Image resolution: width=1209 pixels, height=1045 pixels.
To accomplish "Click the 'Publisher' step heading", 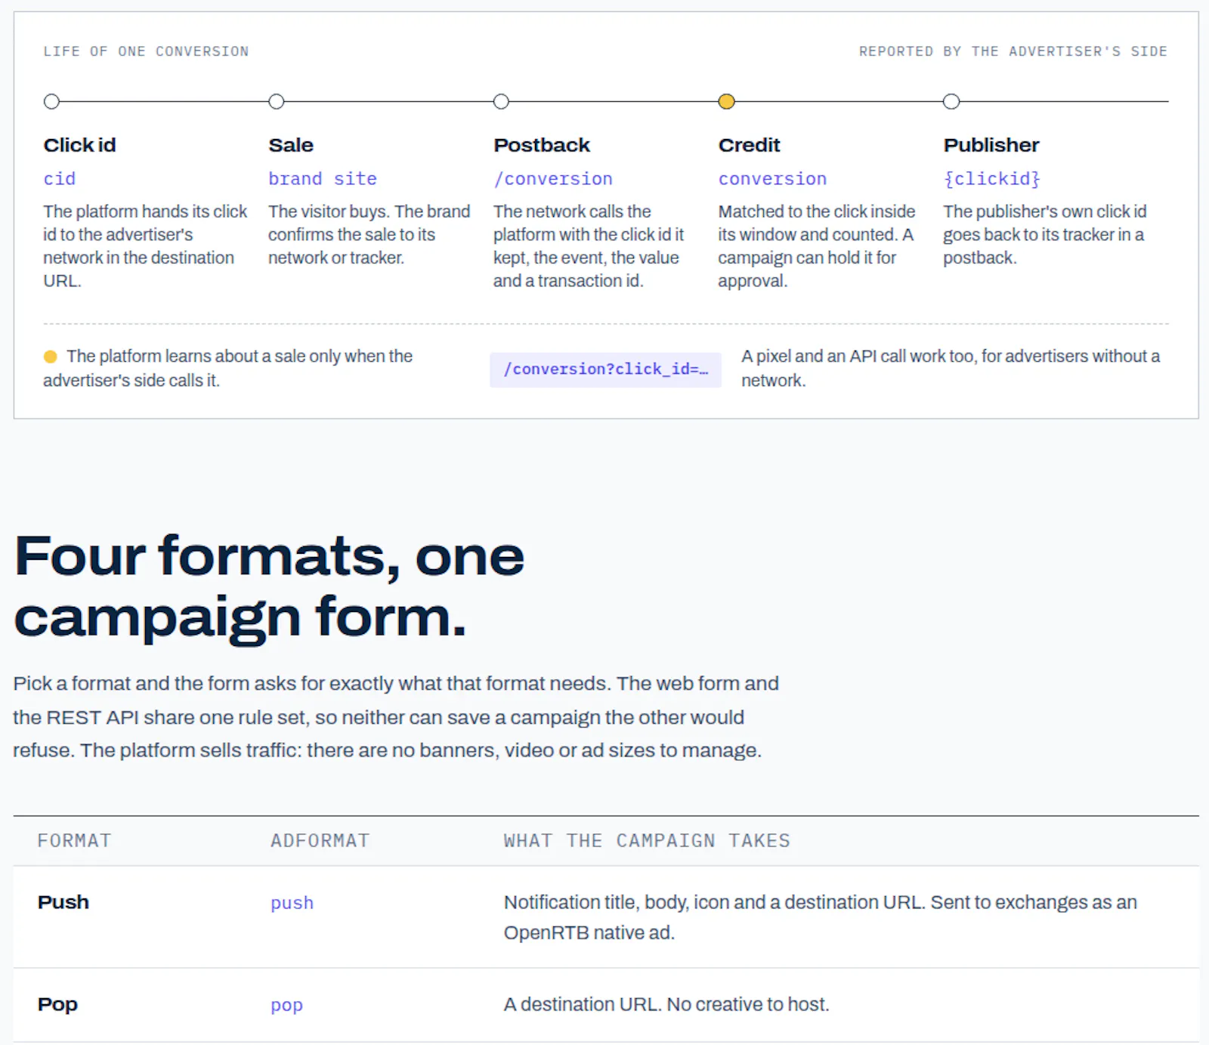I will [991, 145].
